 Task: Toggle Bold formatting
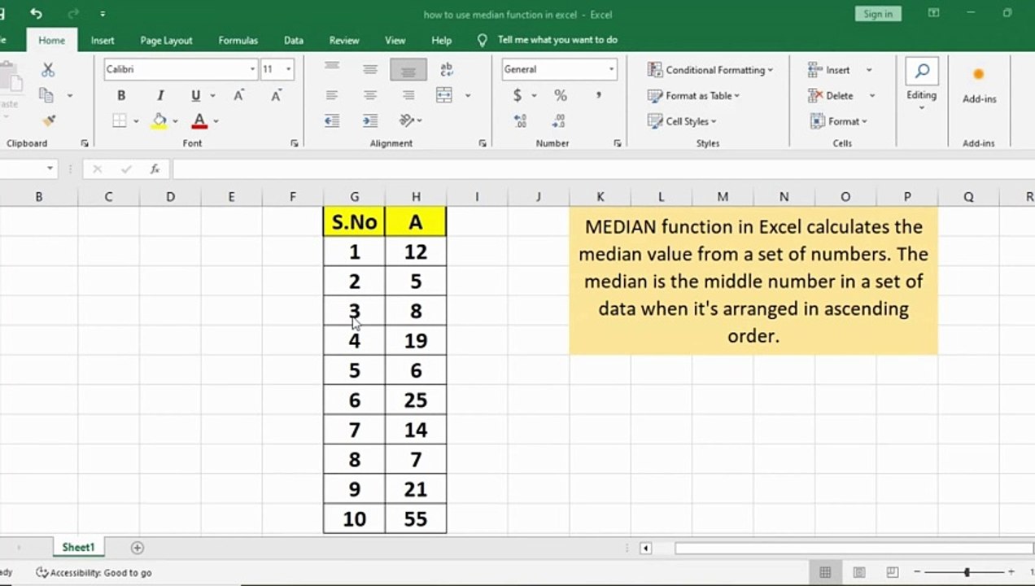coord(121,95)
